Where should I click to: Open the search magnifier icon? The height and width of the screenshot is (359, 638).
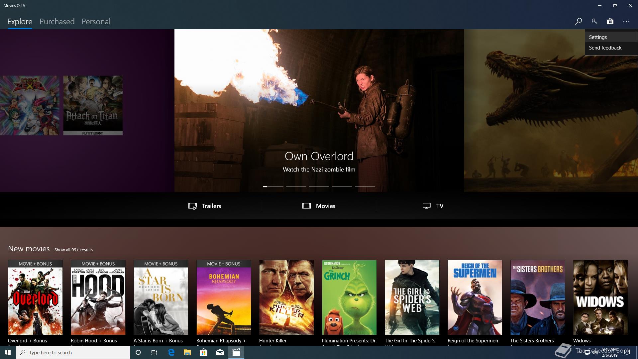578,21
